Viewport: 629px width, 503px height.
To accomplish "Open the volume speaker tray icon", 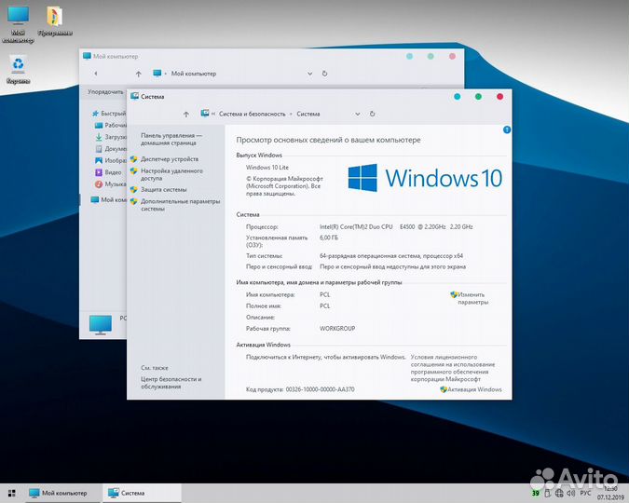I will 571,493.
